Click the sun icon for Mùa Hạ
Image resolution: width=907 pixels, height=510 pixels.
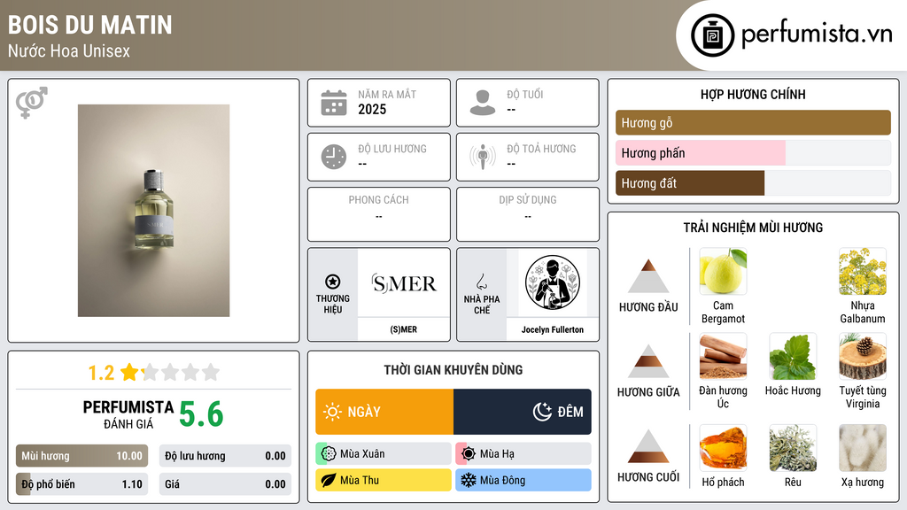click(x=469, y=454)
